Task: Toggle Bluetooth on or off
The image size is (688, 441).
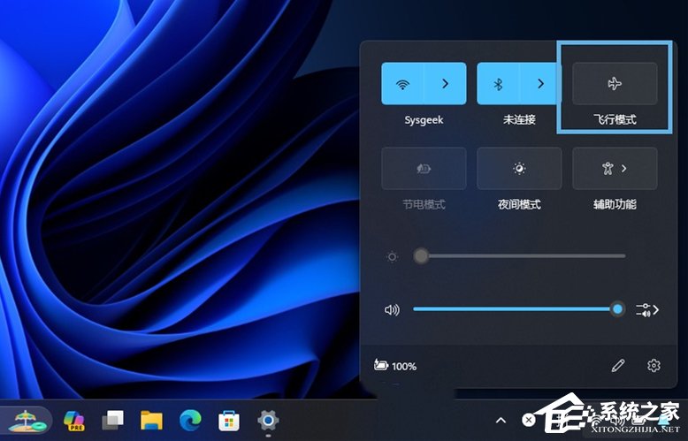Action: point(498,83)
